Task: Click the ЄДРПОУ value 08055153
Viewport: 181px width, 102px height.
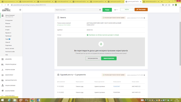Action: coord(90,30)
